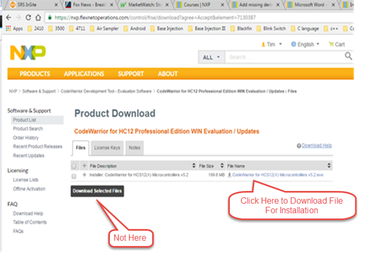Sort by File Size column arrows
This screenshot has height=273, width=373.
point(222,166)
